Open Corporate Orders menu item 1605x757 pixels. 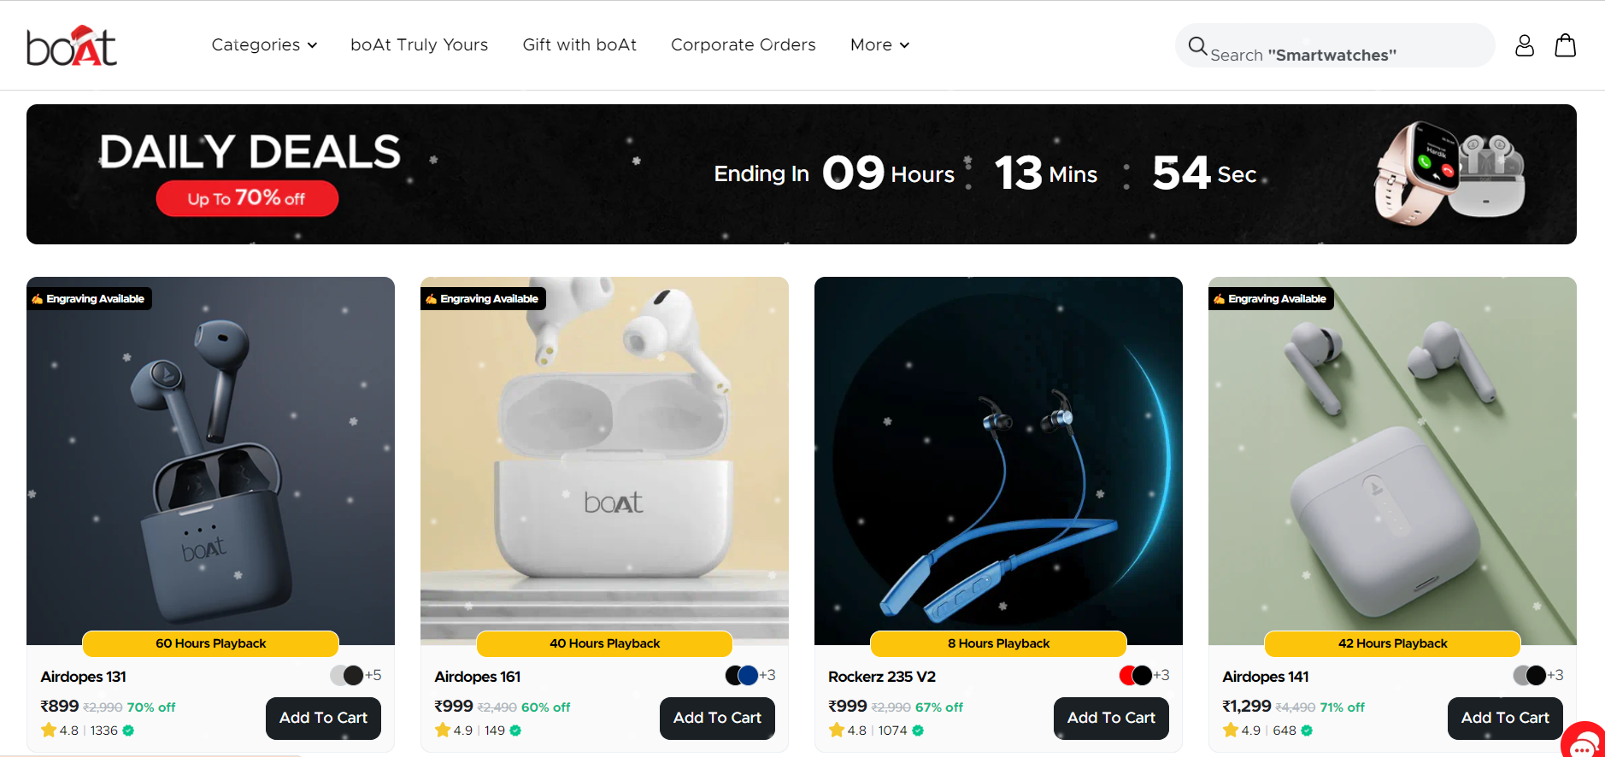[x=743, y=44]
